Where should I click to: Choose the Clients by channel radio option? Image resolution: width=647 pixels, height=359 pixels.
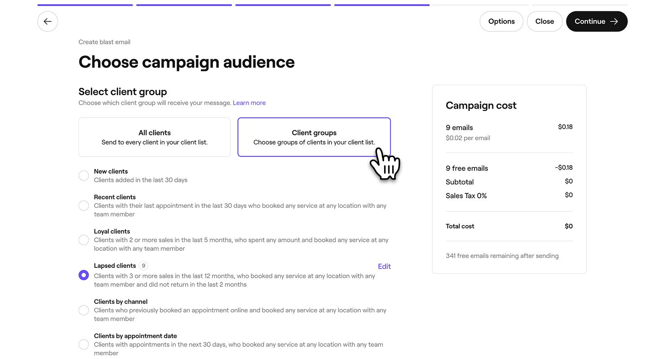point(84,310)
